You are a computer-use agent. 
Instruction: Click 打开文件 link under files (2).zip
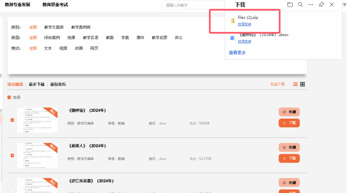[245, 24]
